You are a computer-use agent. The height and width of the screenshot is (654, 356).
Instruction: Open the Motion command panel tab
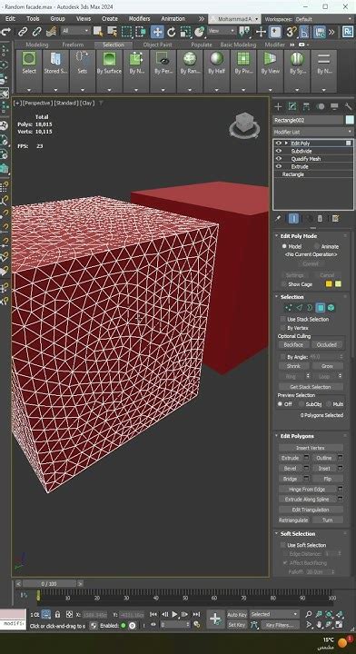pyautogui.click(x=321, y=107)
